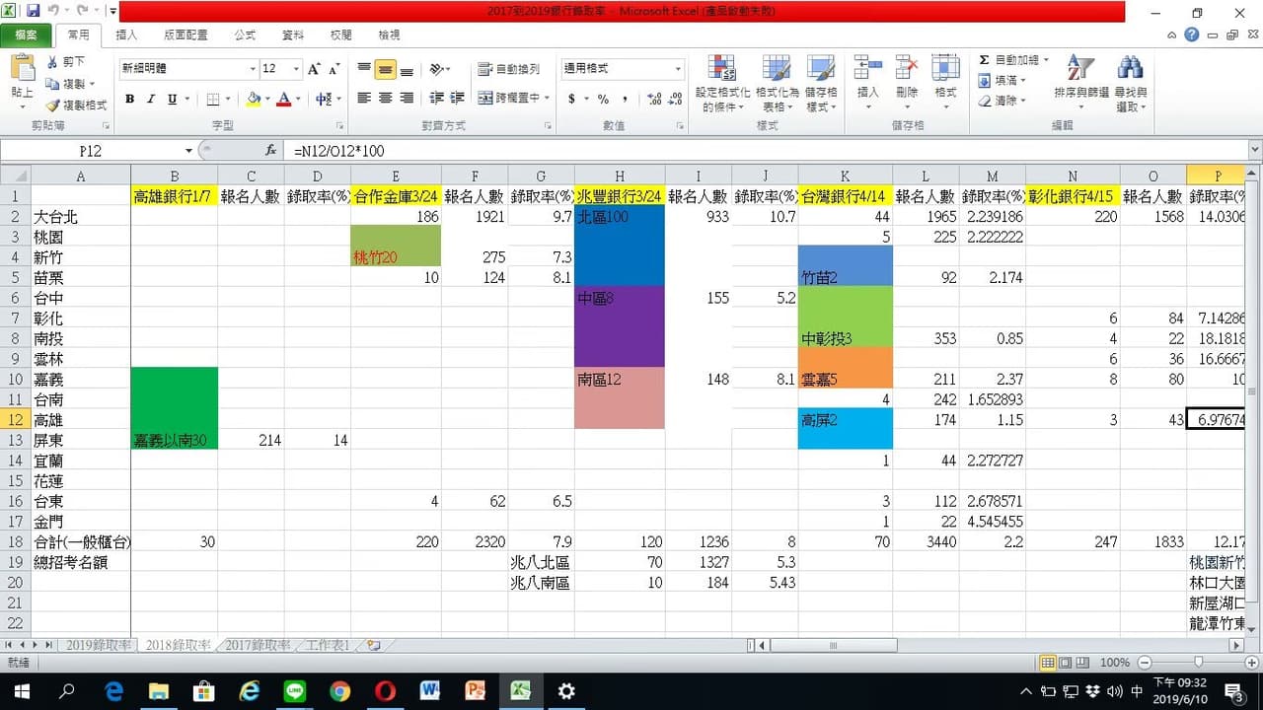The height and width of the screenshot is (710, 1263).
Task: Minimize the ribbon with the caret icon
Action: click(x=1171, y=35)
